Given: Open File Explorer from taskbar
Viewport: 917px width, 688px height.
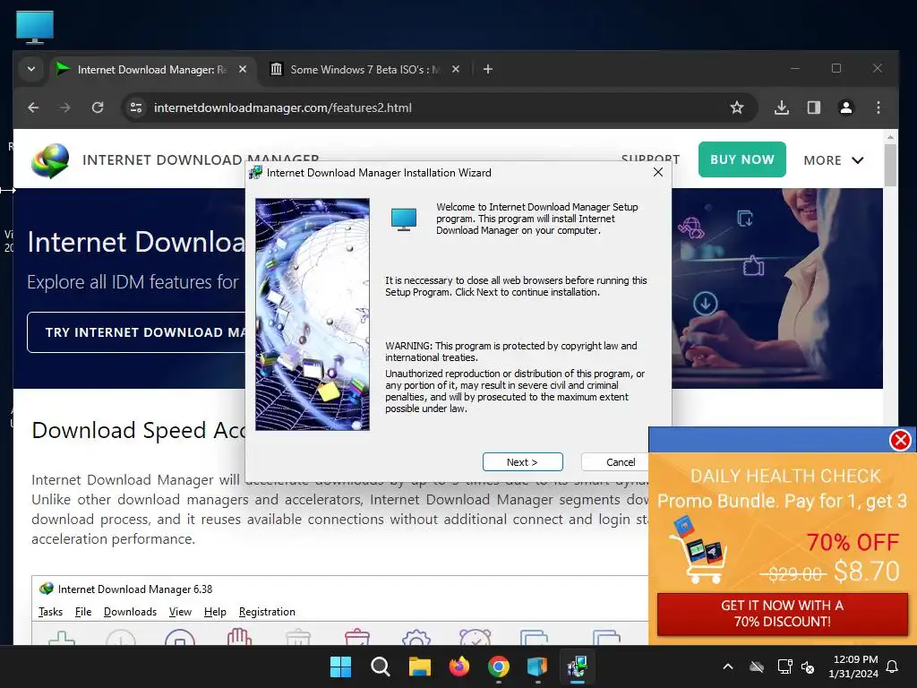Looking at the screenshot, I should coord(419,666).
